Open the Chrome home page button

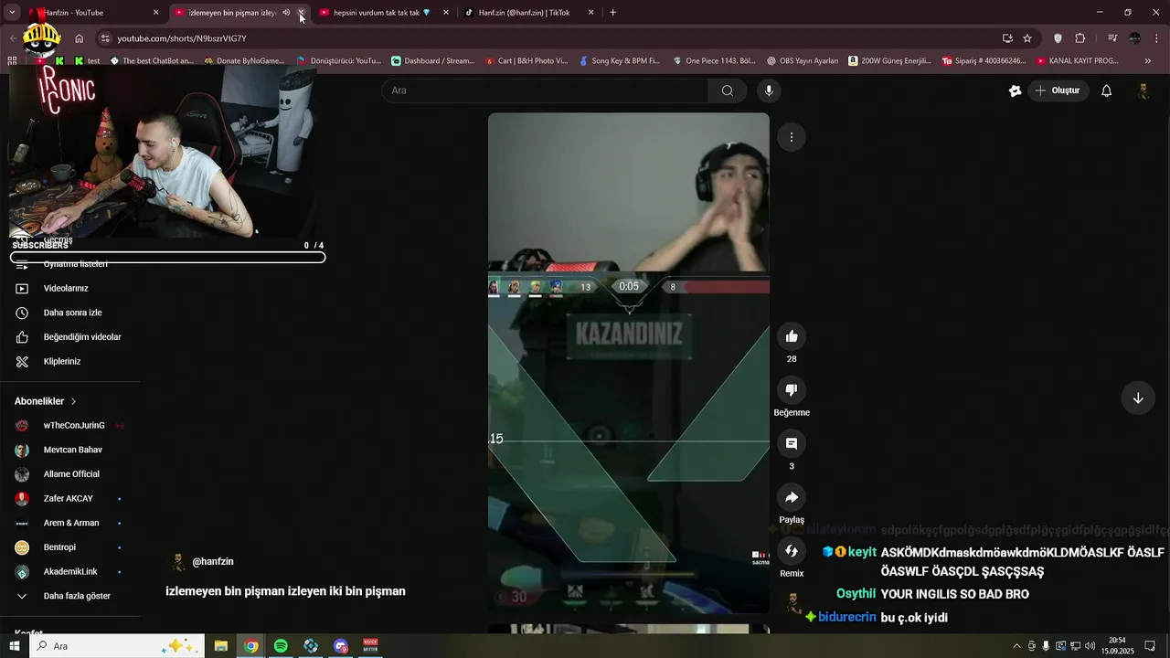80,38
